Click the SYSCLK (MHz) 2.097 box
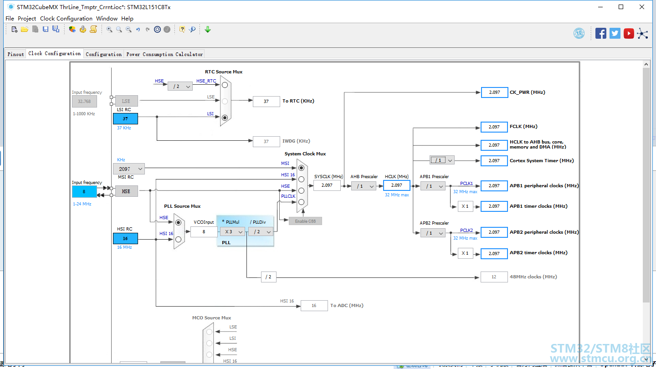 327,185
